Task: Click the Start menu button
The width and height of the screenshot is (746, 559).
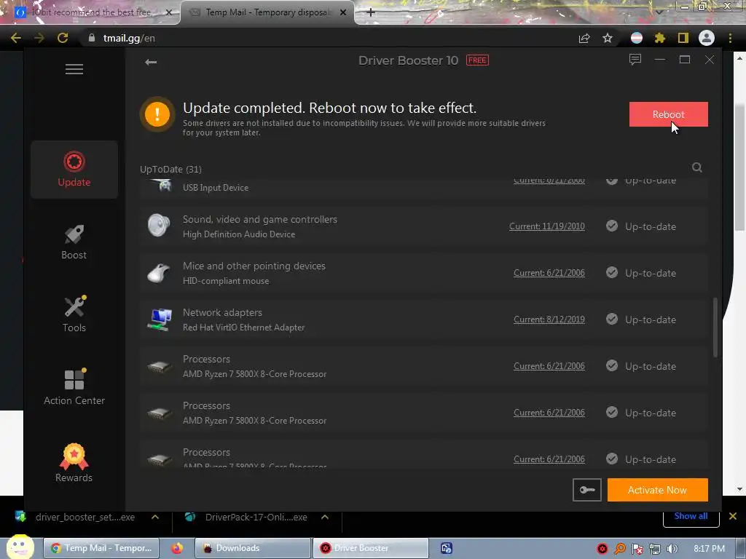Action: [20, 547]
